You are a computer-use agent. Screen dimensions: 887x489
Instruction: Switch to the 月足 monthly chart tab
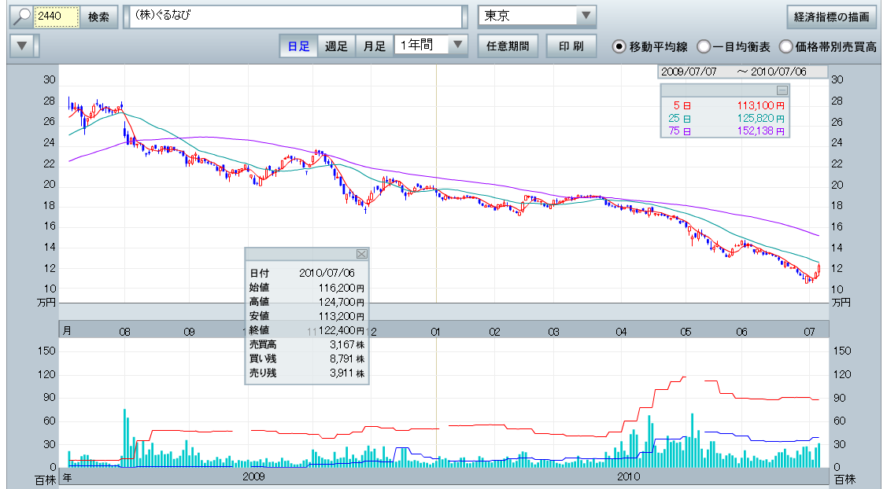coord(374,46)
